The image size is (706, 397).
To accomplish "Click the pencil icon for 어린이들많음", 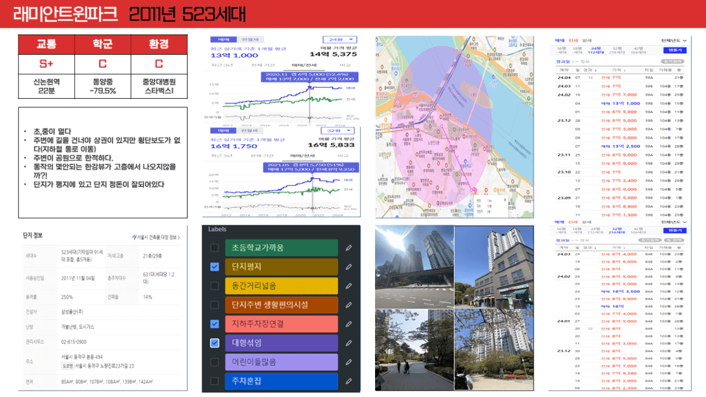I will coord(348,362).
